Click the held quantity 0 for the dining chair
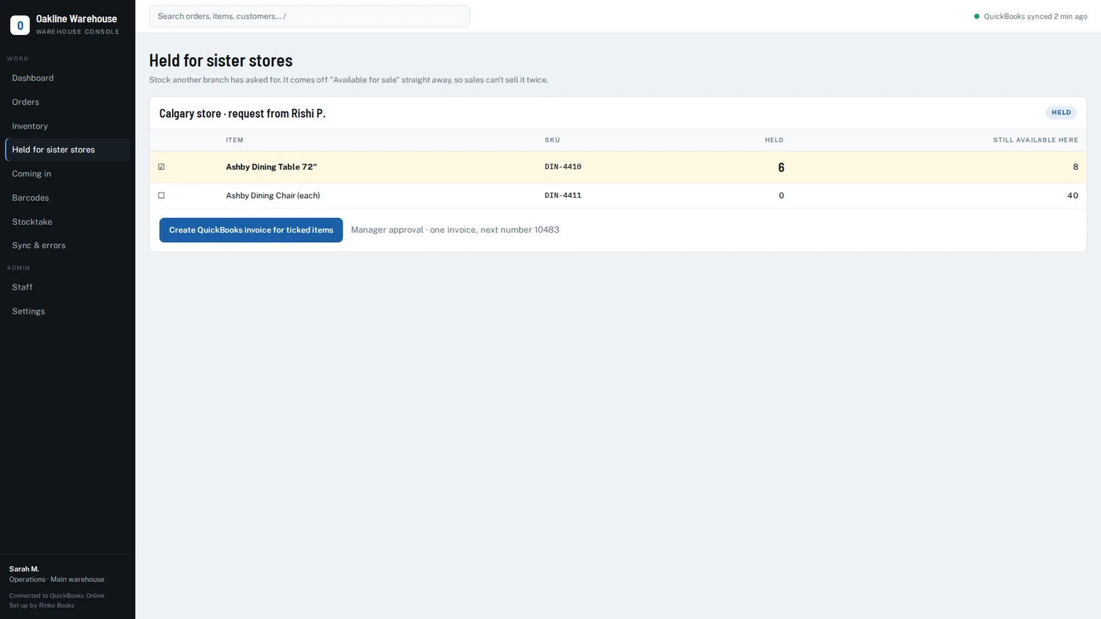This screenshot has width=1101, height=619. pos(781,196)
